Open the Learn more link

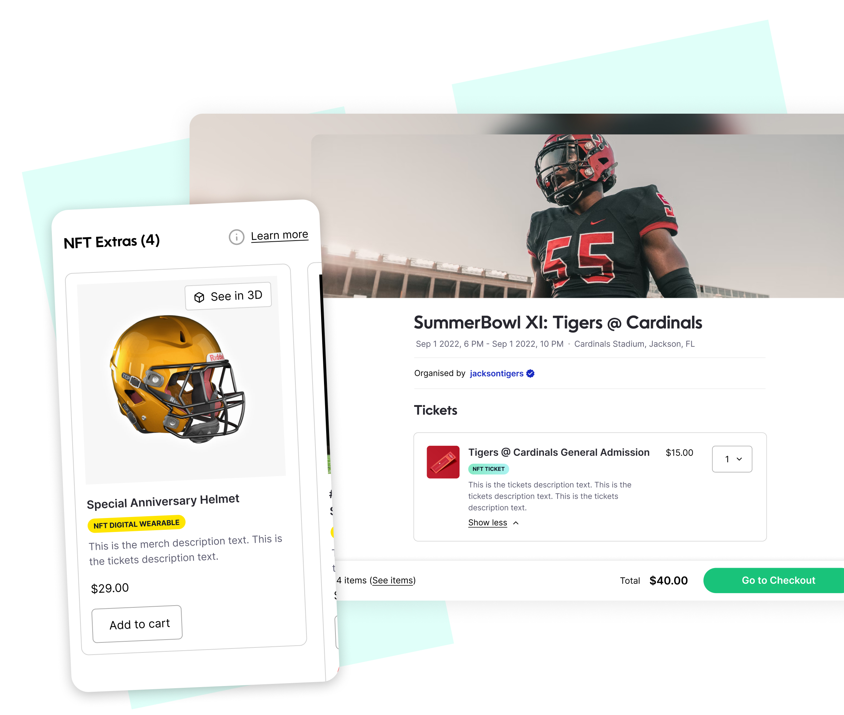[279, 235]
